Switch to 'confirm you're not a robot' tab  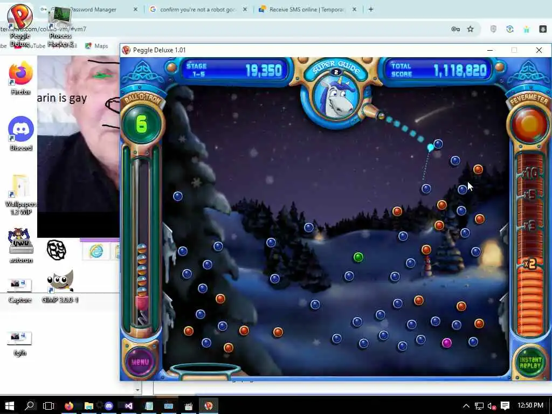(198, 10)
